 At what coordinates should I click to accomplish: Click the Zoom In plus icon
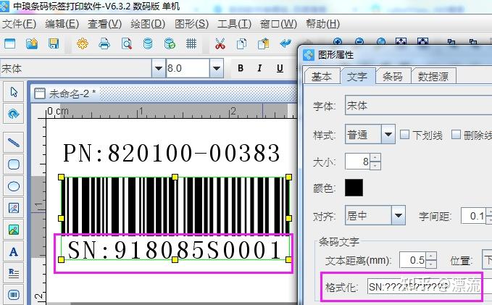coord(338,41)
